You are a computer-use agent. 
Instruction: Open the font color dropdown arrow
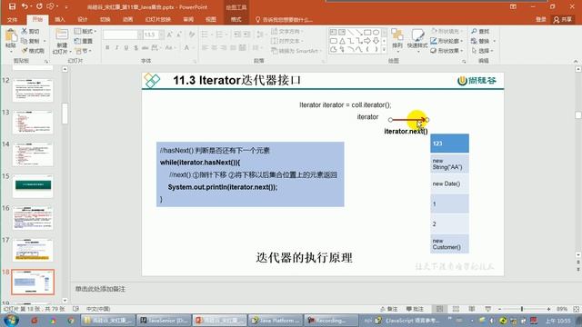coord(194,47)
